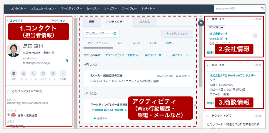This screenshot has height=133, width=269.
Task: Go back via コンタクト breadcrumb link
Action: click(x=16, y=21)
